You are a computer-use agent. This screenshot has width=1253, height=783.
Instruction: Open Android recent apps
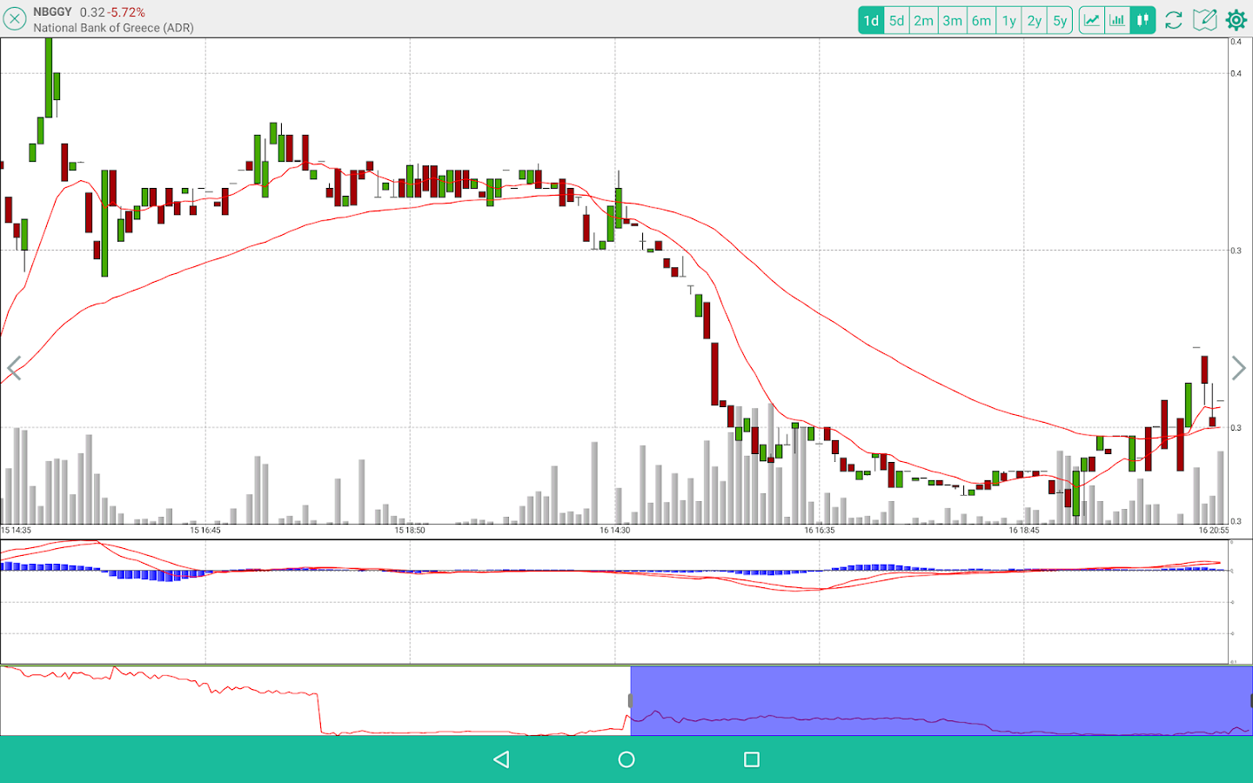click(752, 760)
